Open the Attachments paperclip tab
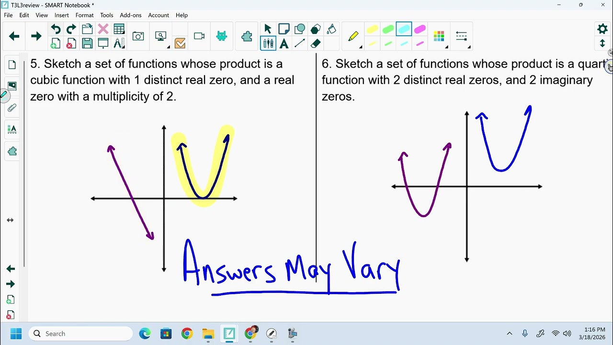Screen dimensions: 613x345 pyautogui.click(x=12, y=108)
